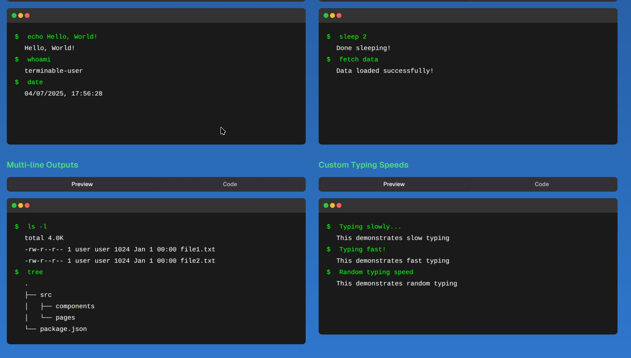Viewport: 631px width, 358px height.
Task: Click the 'fetch data' command
Action: tap(359, 59)
